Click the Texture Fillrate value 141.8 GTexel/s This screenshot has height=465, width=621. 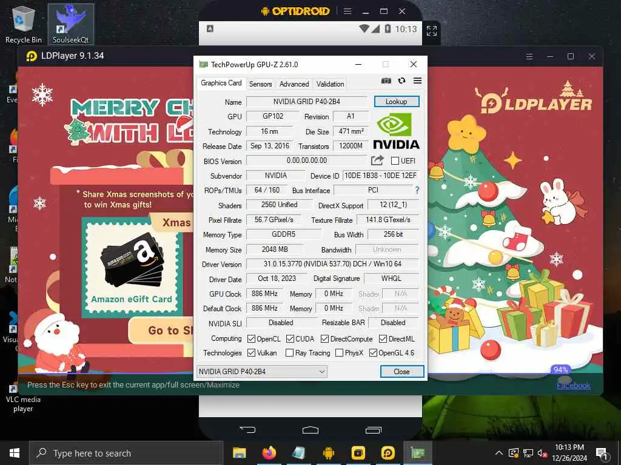click(388, 219)
